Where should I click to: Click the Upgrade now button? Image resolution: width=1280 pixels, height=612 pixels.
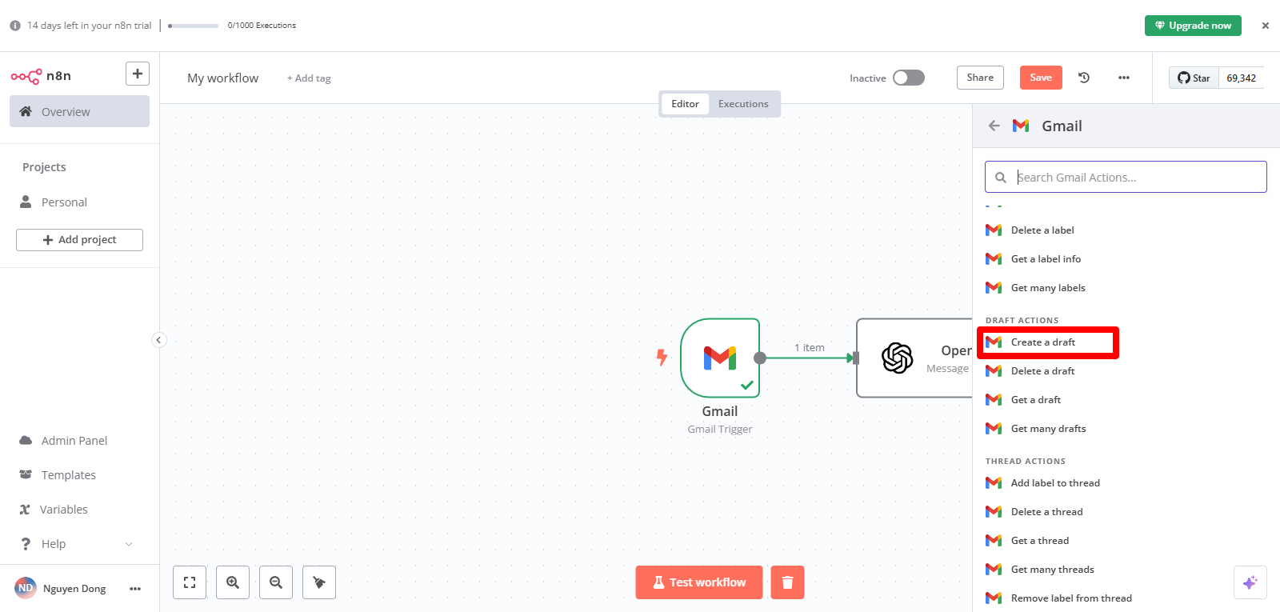click(1193, 26)
